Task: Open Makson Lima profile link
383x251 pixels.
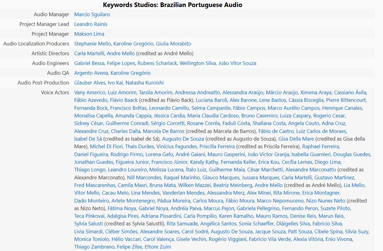Action: tap(89, 34)
